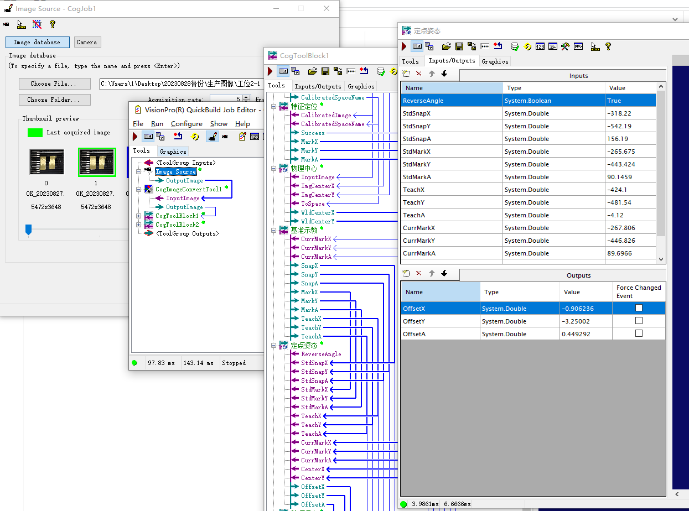The height and width of the screenshot is (511, 689).
Task: Click the camera icon in Image Source toolbar
Action: tap(6, 24)
